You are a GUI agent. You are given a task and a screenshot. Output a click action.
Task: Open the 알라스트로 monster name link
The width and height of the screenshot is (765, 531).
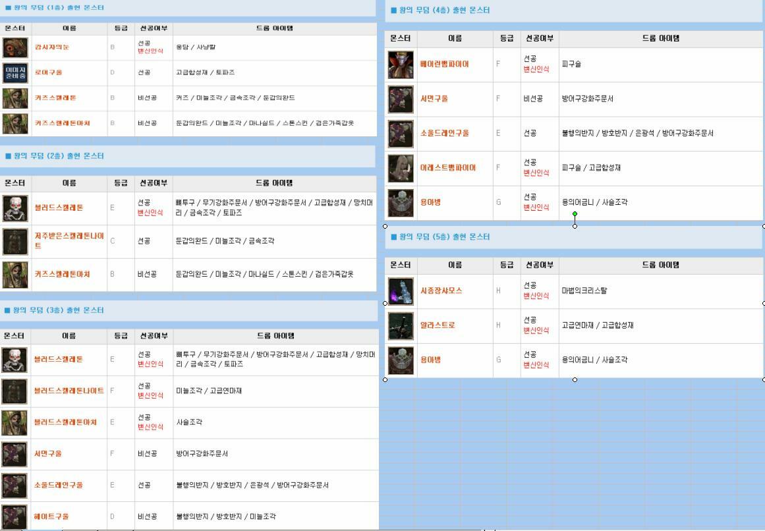(x=438, y=325)
